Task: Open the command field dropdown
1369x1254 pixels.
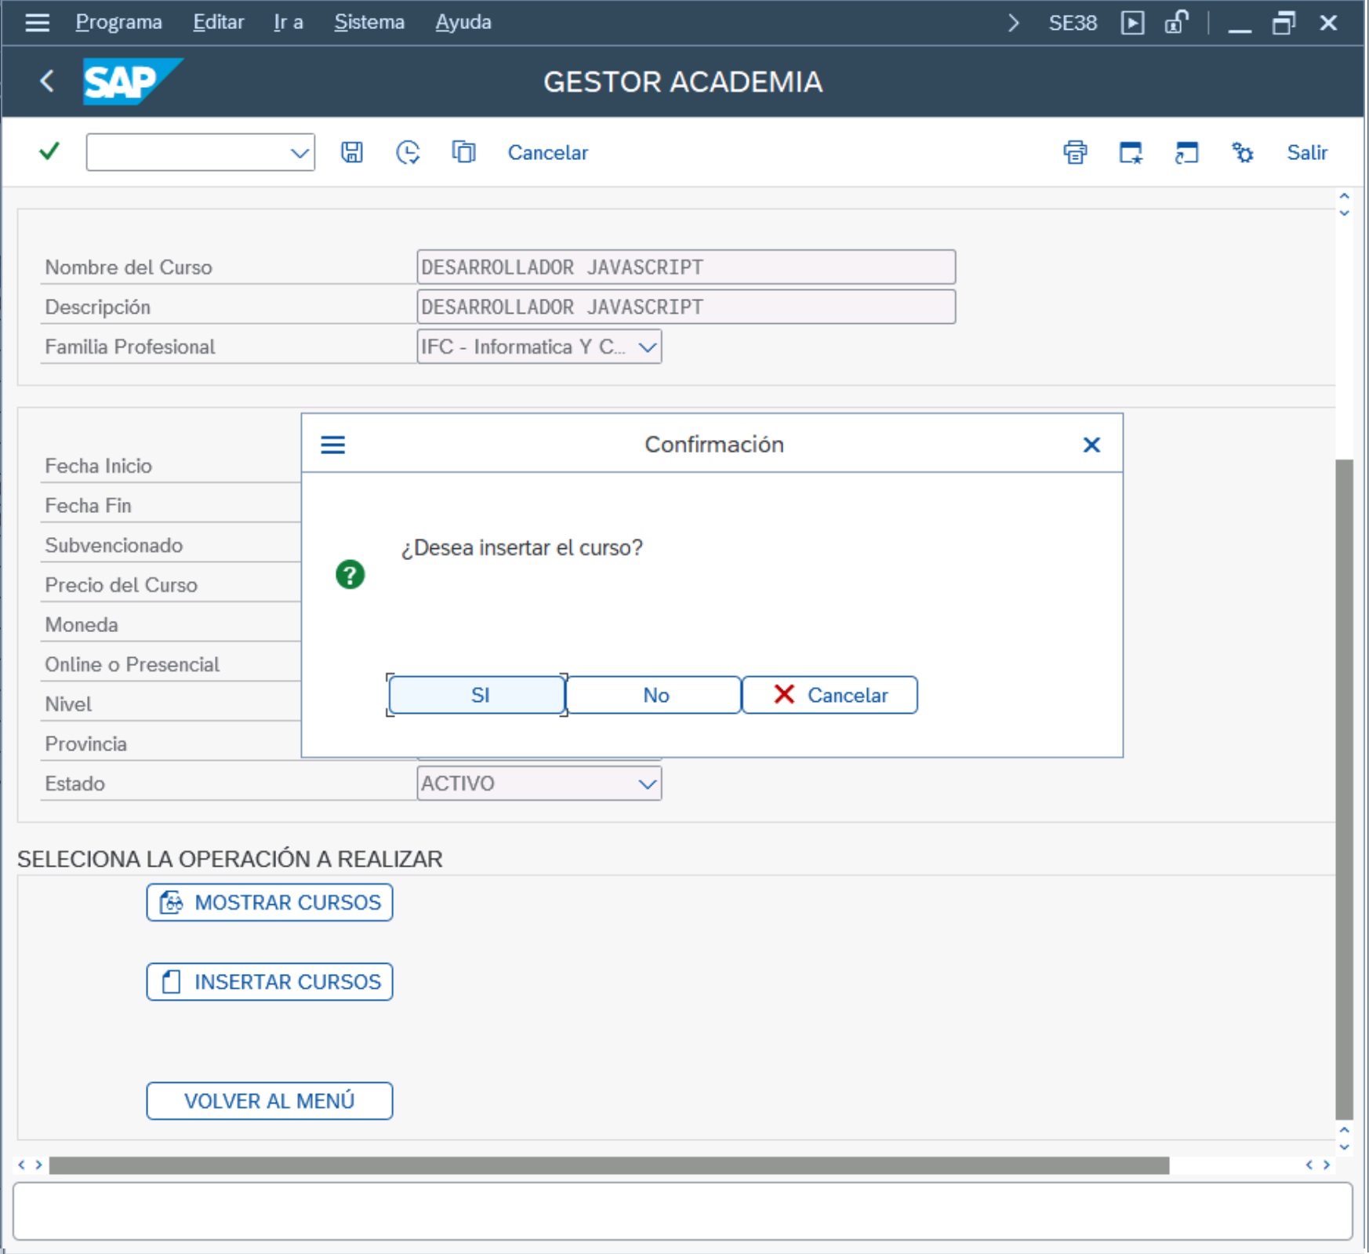Action: (299, 152)
